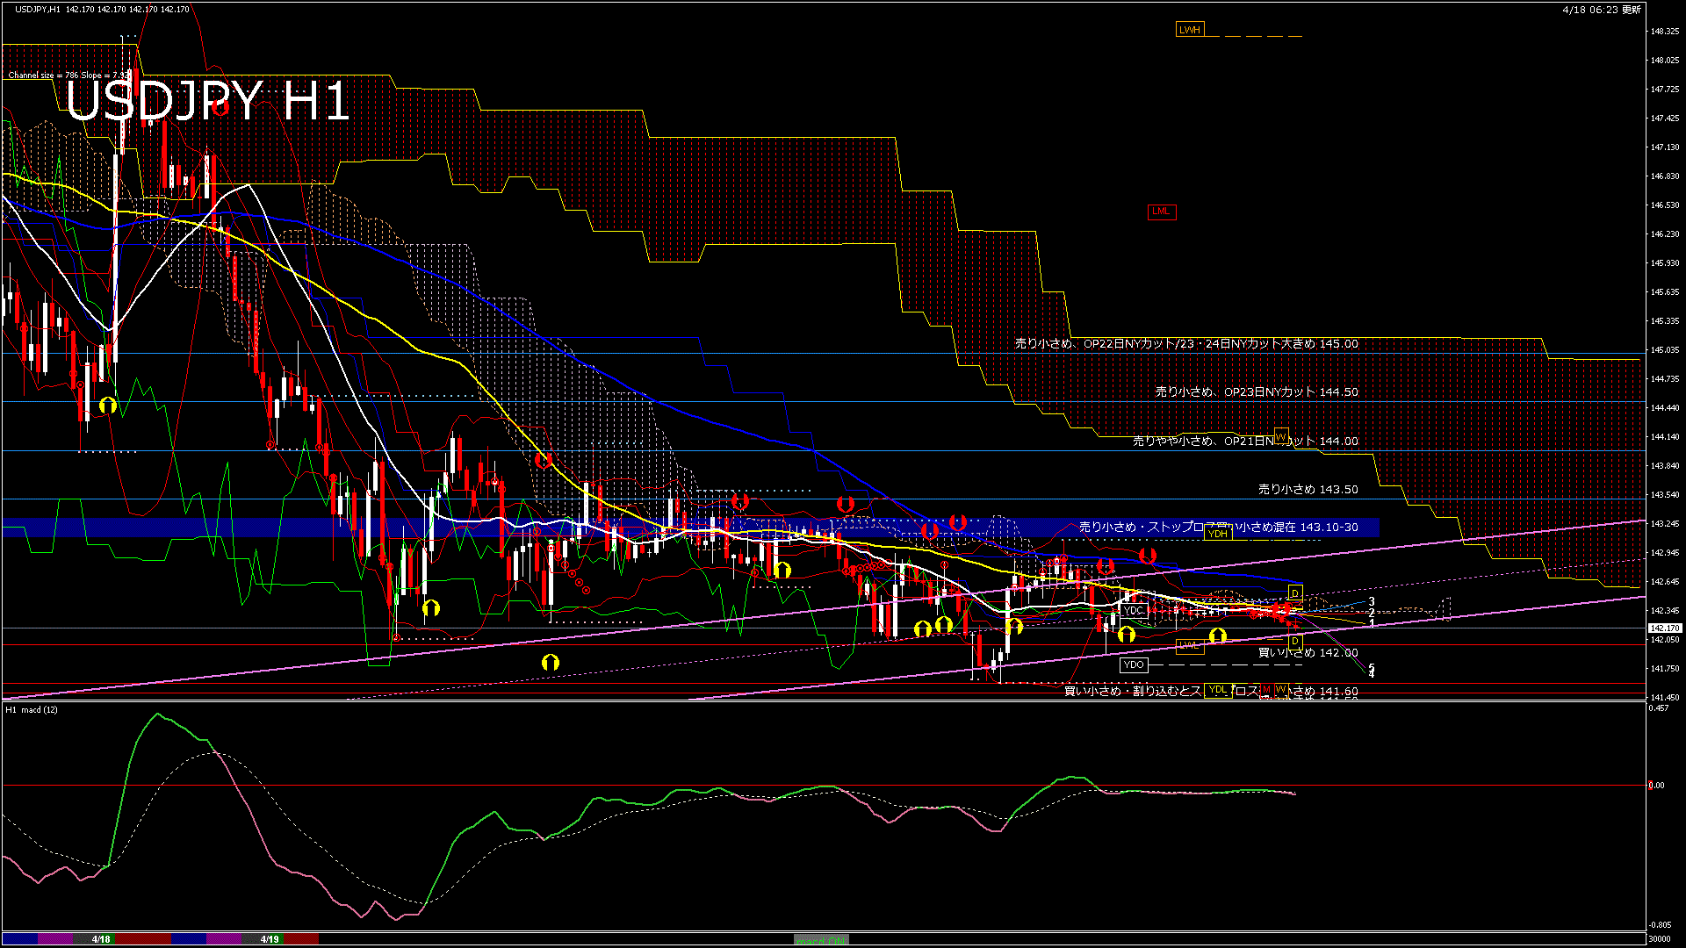Screen dimensions: 1686x948
Task: Select the 142.00 buy level text
Action: click(1308, 653)
